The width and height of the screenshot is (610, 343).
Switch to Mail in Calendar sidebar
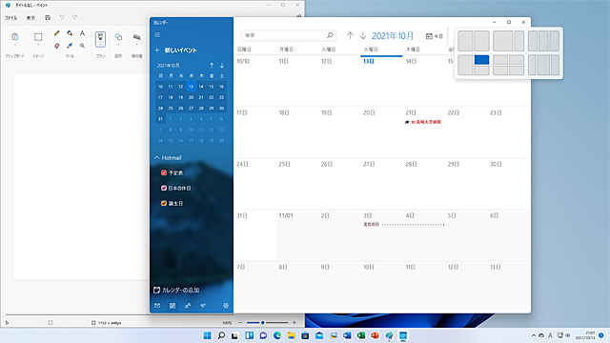[157, 306]
